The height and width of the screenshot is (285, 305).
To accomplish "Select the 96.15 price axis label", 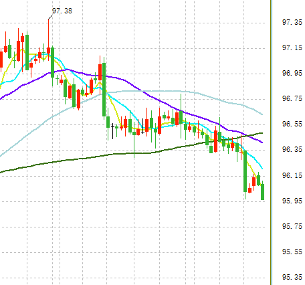I will pyautogui.click(x=292, y=175).
